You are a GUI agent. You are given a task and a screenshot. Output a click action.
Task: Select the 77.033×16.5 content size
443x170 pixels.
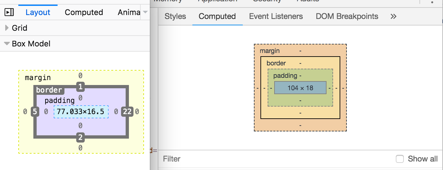[x=81, y=112]
